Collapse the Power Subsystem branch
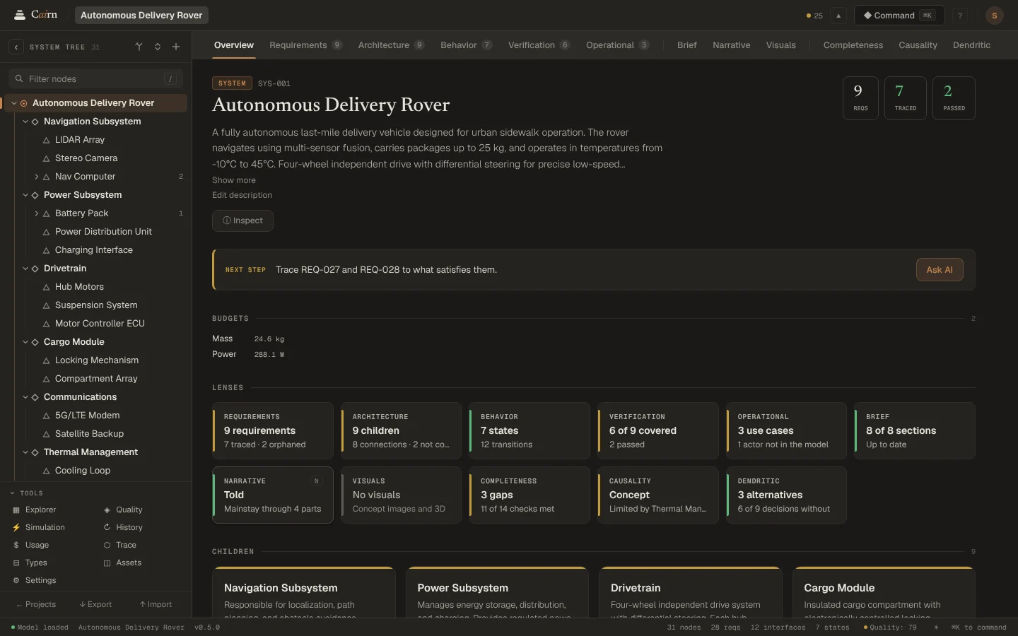Viewport: 1018px width, 636px height. tap(25, 195)
